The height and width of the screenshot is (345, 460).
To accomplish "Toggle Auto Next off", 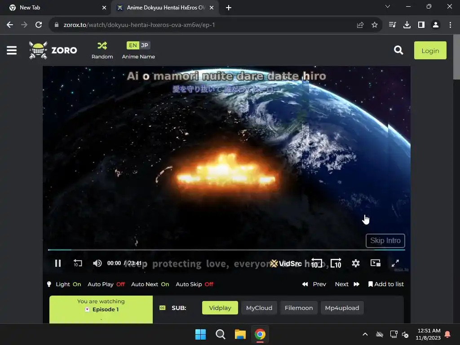I will 150,284.
